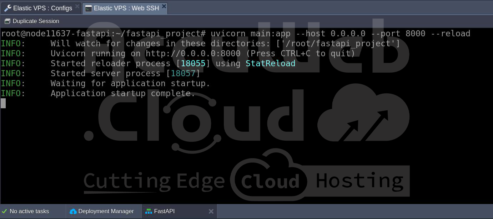Click the green node icon beside FastAPI

click(x=149, y=211)
